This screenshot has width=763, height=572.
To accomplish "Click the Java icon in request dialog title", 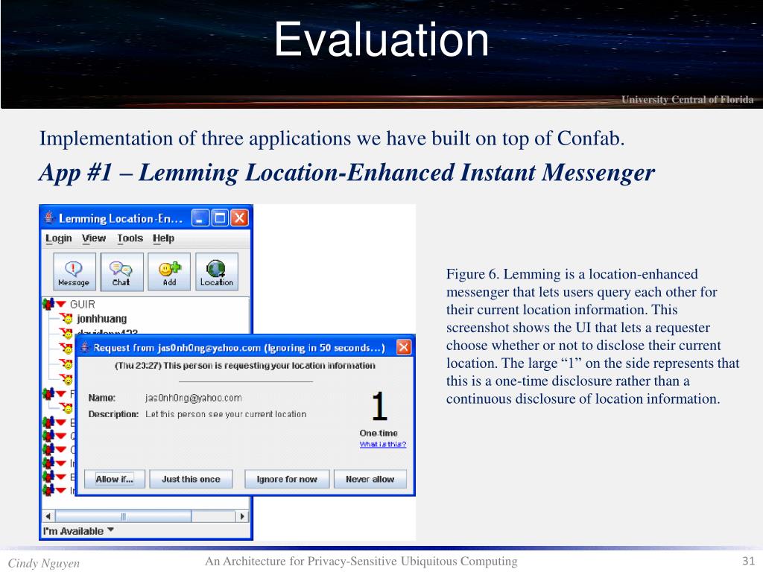I will coord(85,347).
